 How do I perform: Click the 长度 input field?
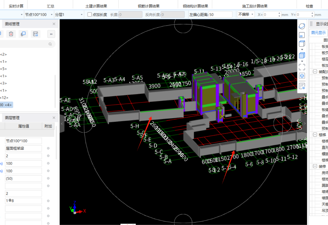click(130, 15)
